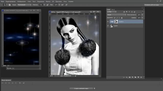
Task: Toggle lock transparent pixels
Action: pos(115,18)
